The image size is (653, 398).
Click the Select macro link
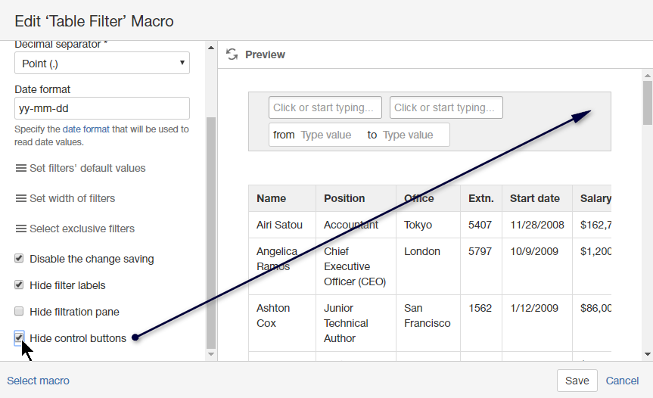click(39, 381)
